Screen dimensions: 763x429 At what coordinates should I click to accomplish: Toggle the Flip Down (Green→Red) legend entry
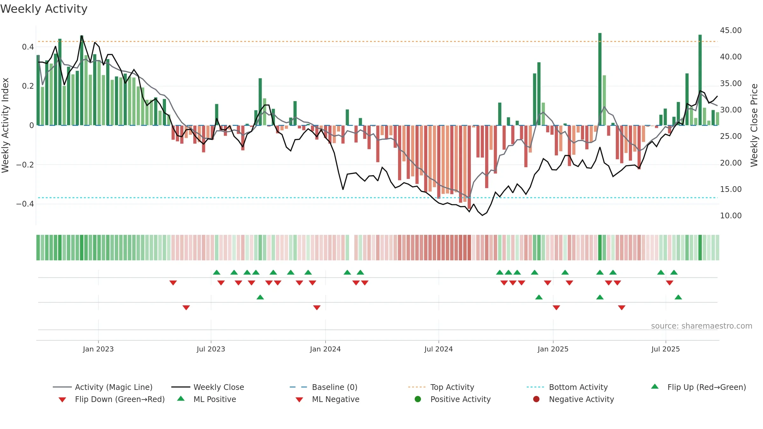(112, 399)
